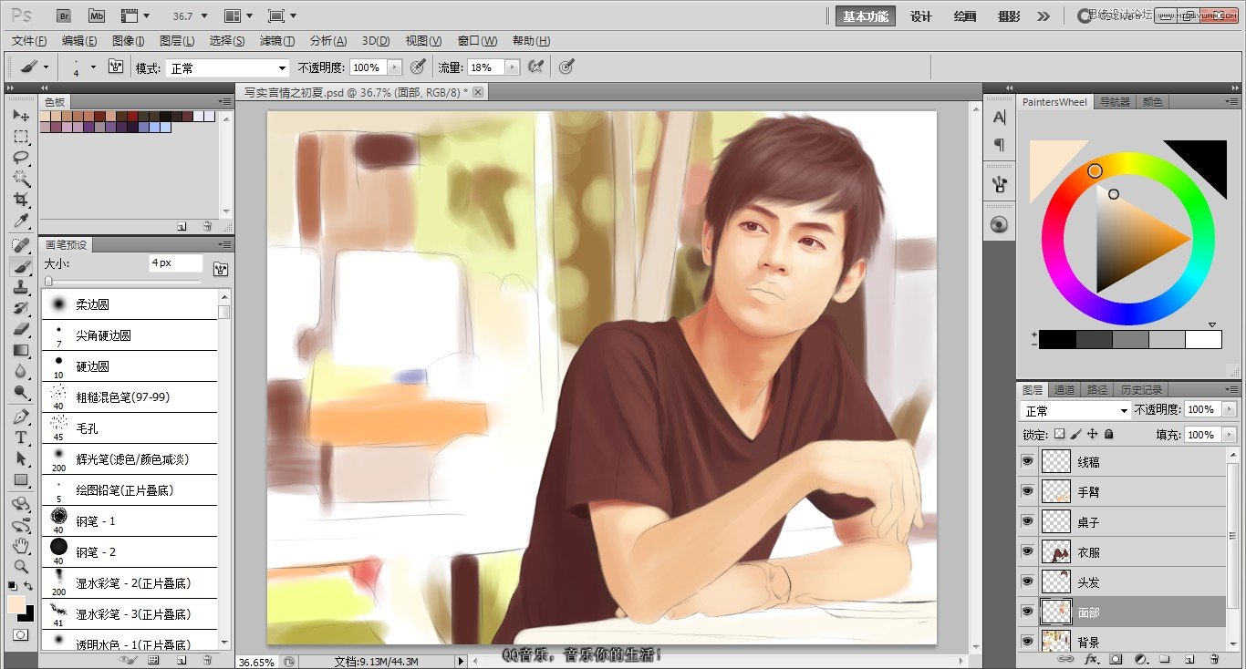Select the Blur tool
Screen dimensions: 1246x669
pos(21,371)
